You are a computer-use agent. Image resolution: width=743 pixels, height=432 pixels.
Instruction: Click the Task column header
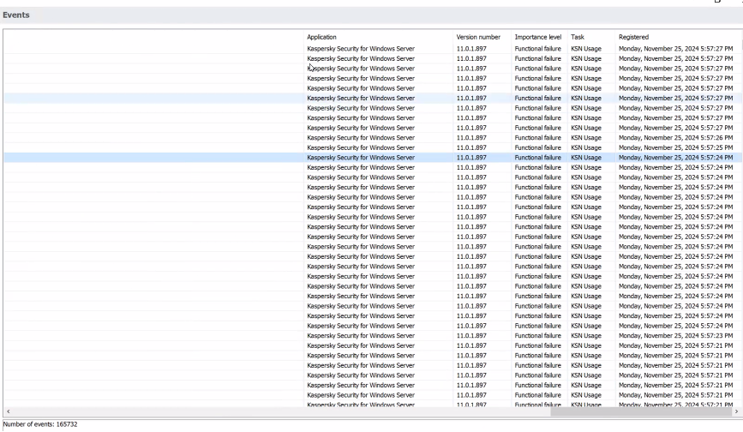pyautogui.click(x=578, y=38)
